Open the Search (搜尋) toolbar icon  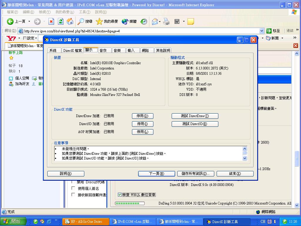(81, 21)
